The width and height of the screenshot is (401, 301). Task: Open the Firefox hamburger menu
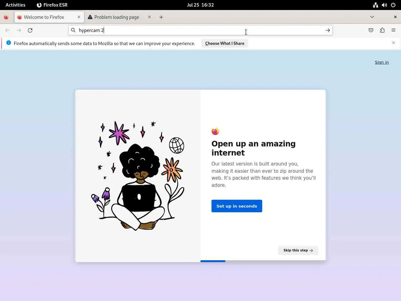click(393, 30)
